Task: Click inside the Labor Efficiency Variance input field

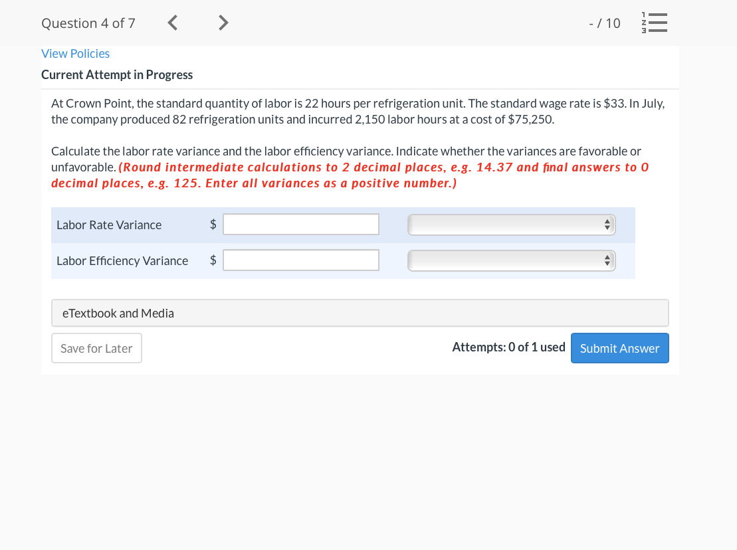Action: click(300, 260)
